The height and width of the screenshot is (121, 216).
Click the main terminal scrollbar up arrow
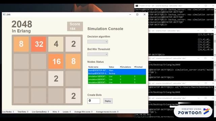coord(215,35)
